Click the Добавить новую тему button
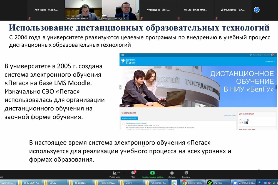This screenshot has height=185, width=278. (129, 118)
